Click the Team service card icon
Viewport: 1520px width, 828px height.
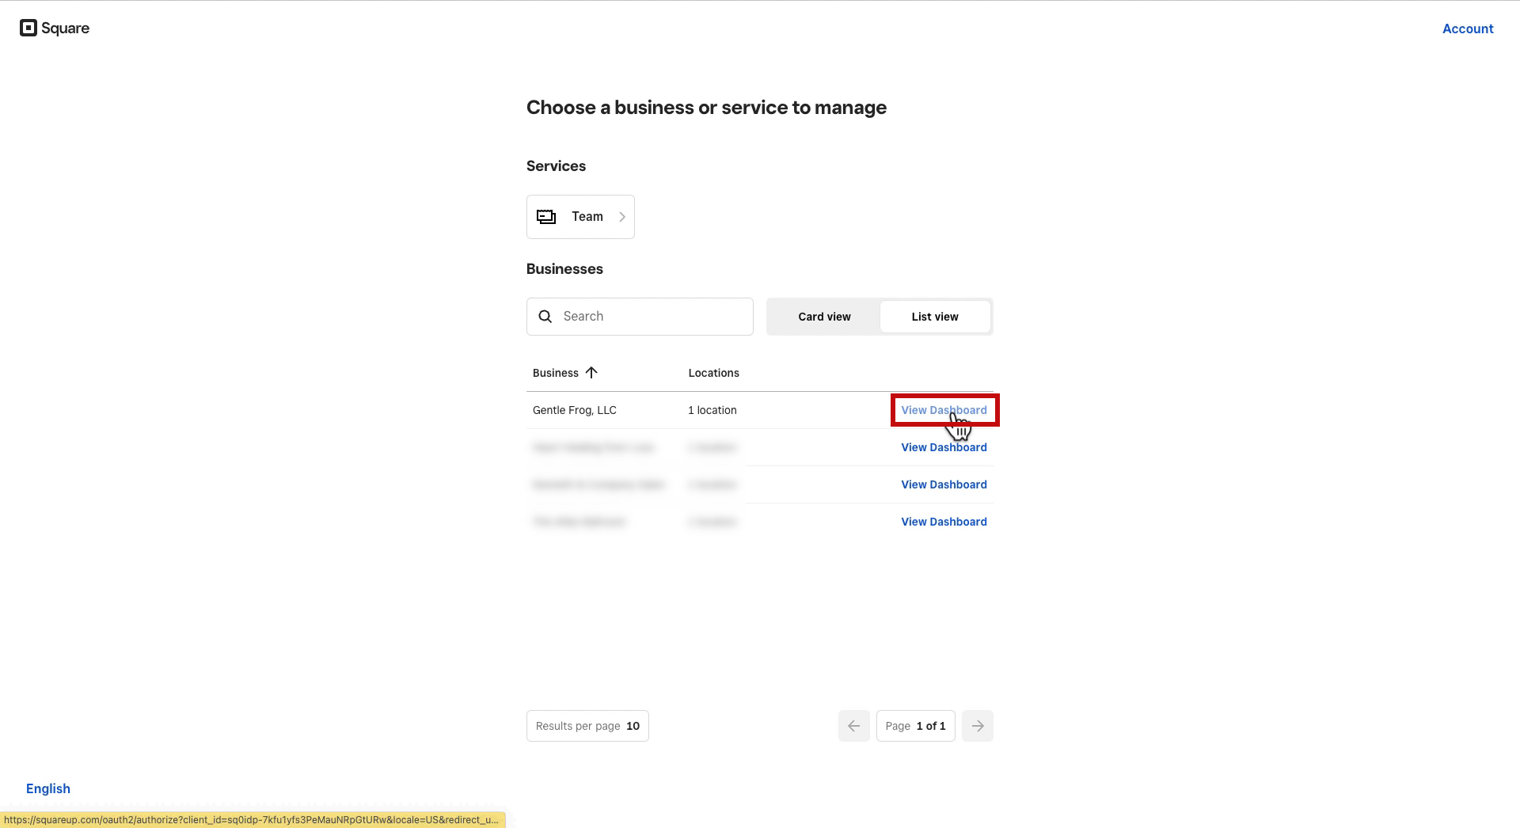click(x=546, y=217)
